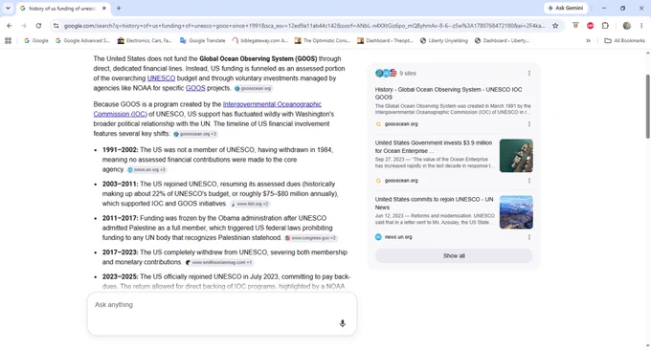The height and width of the screenshot is (350, 651).
Task: Open the www.smithsonianmag.com +1 citation chip
Action: pyautogui.click(x=219, y=262)
